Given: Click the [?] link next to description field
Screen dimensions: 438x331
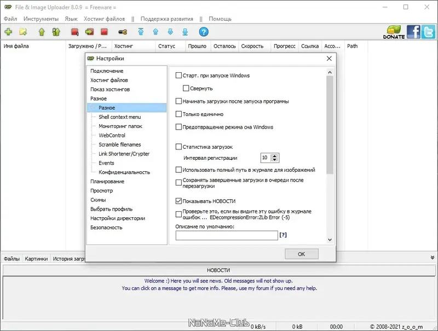Looking at the screenshot, I should [x=283, y=235].
